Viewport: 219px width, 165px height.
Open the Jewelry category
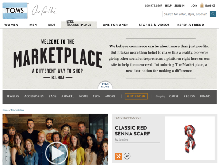pyautogui.click(x=13, y=96)
